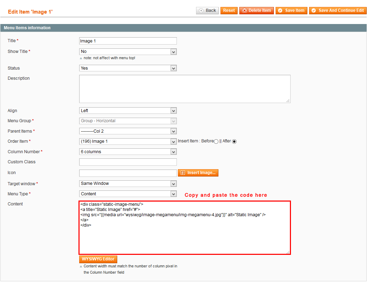The height and width of the screenshot is (282, 367).
Task: Click the resize grip of Description box
Action: pyautogui.click(x=288, y=101)
